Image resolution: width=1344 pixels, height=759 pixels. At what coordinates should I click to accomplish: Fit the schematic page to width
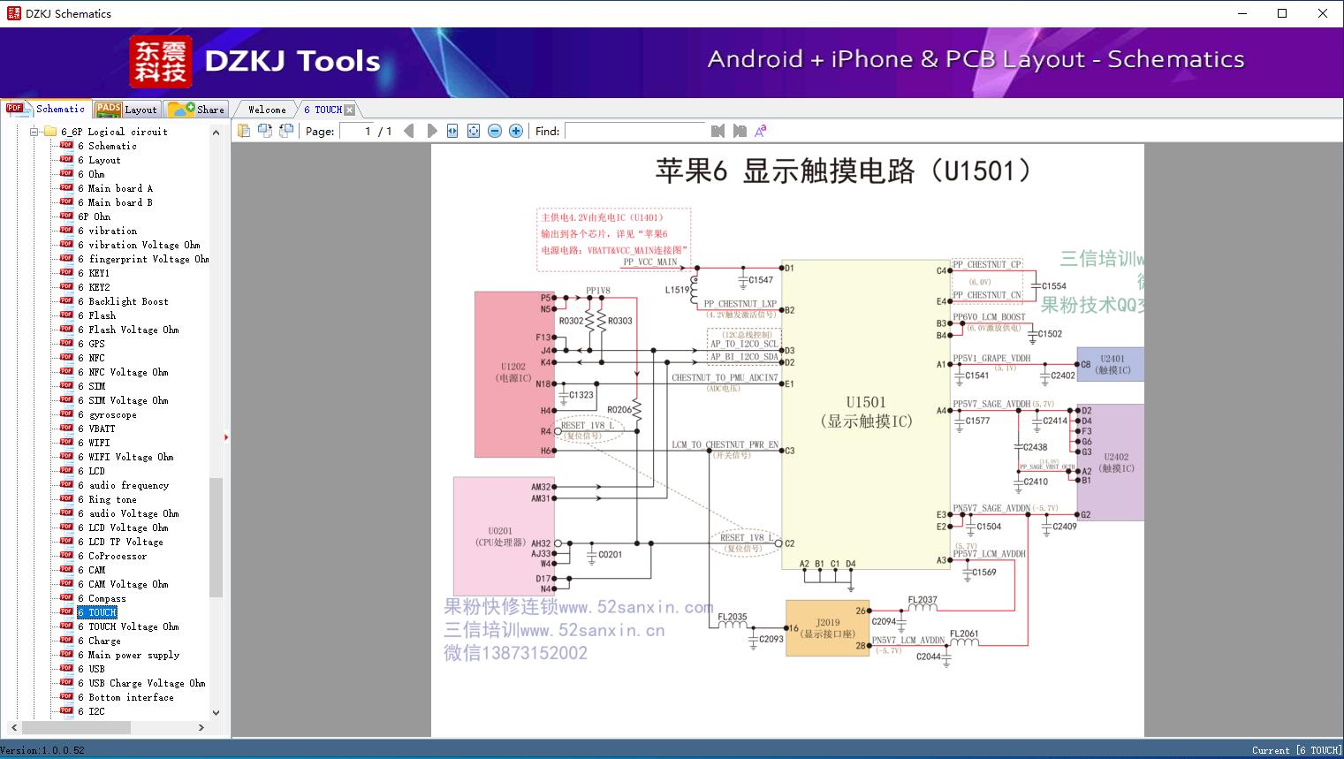(452, 131)
